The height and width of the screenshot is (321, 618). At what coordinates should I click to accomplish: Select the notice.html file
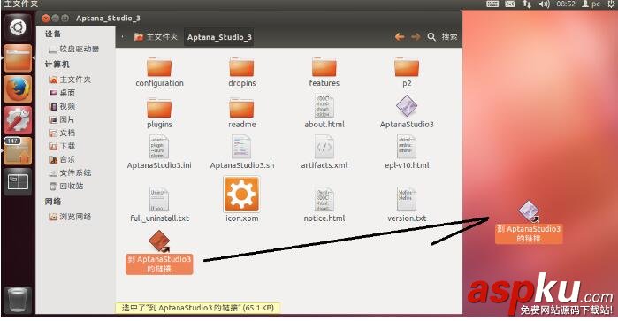point(324,205)
